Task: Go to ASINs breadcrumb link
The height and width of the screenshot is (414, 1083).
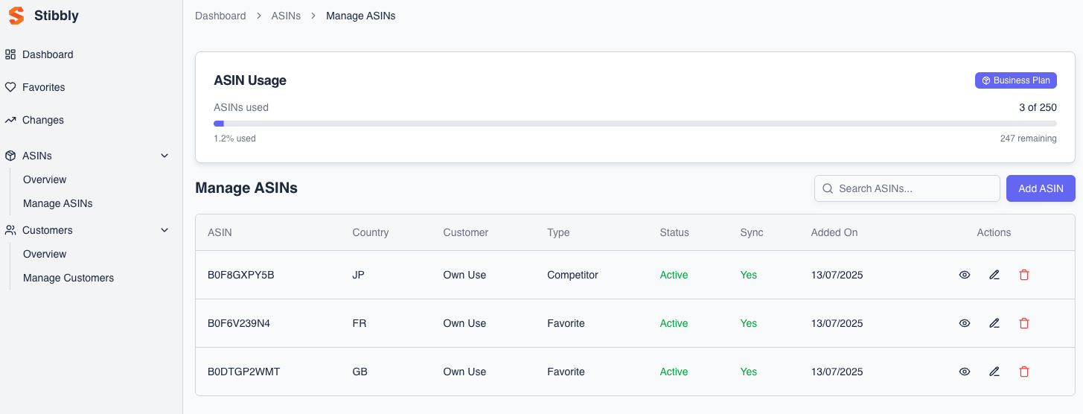Action: coord(286,16)
